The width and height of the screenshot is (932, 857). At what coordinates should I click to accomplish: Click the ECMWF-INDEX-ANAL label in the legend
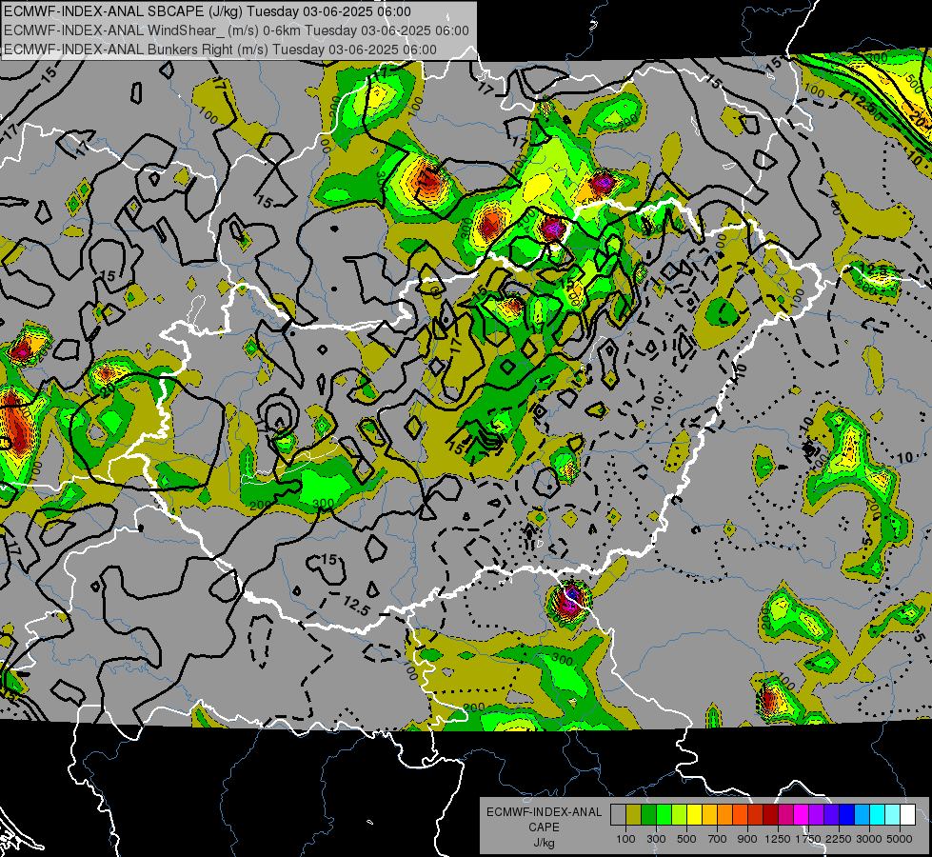click(x=544, y=812)
